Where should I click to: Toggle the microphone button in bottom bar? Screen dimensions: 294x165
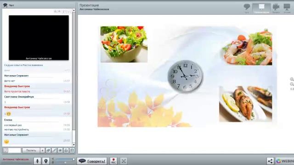coord(37,161)
